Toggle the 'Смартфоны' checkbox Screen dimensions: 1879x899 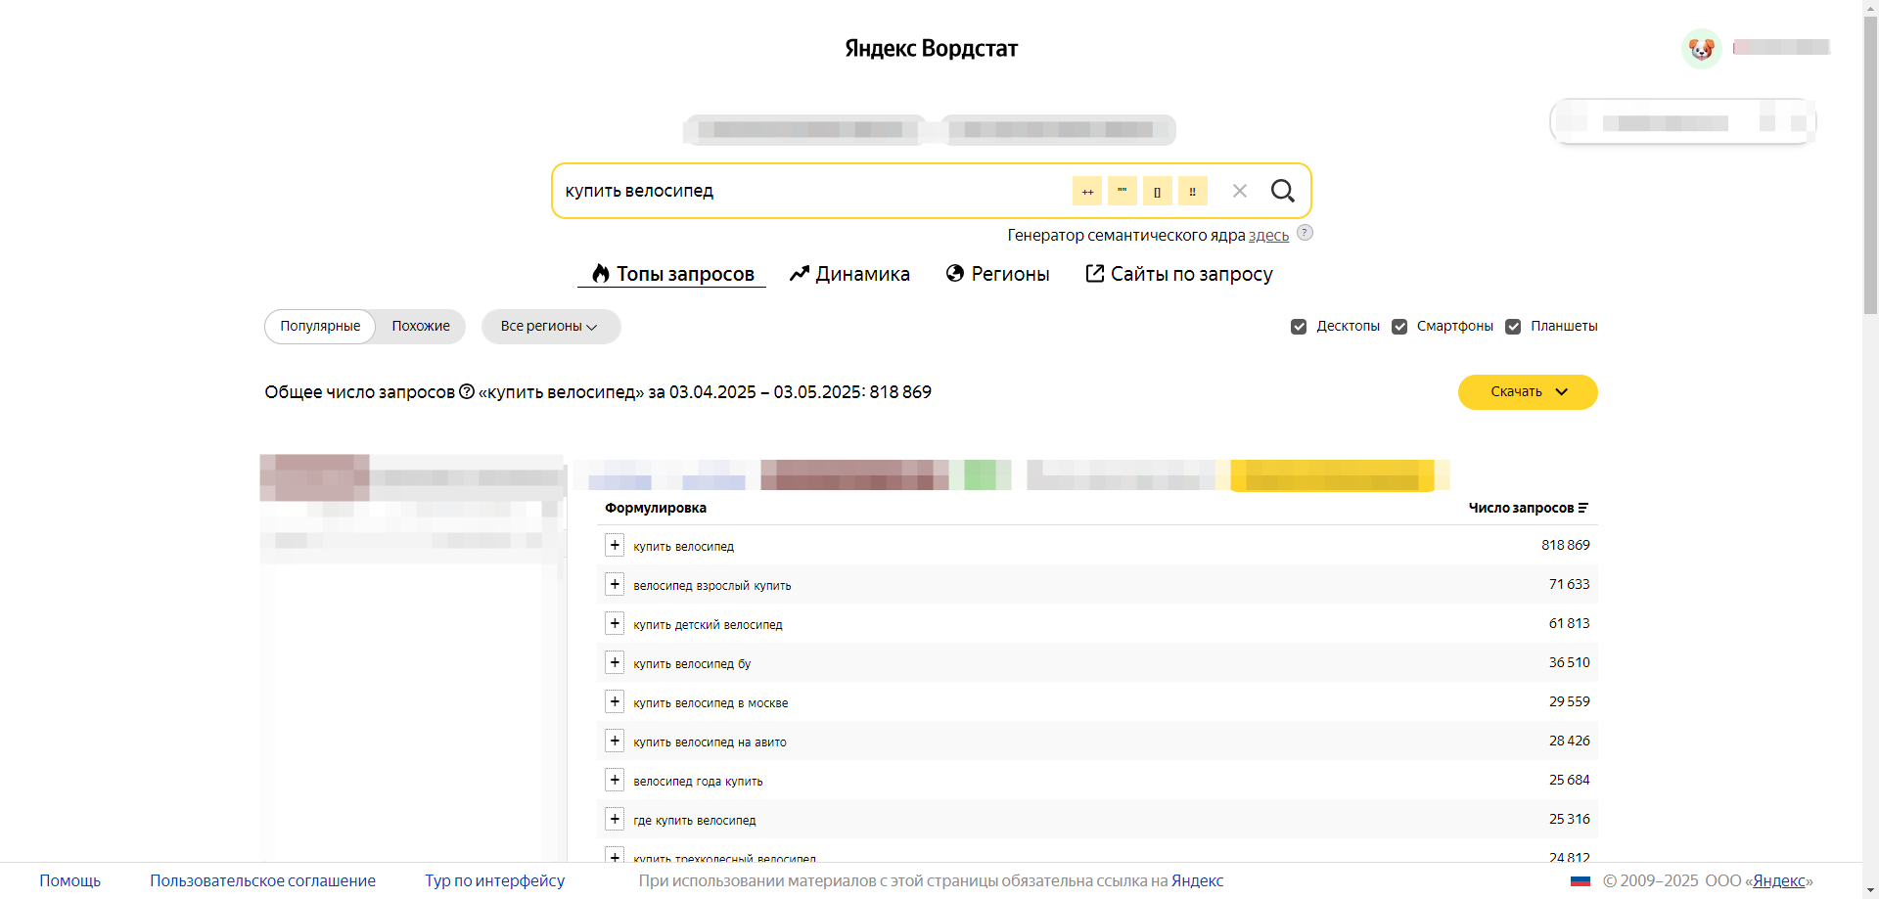(x=1399, y=327)
